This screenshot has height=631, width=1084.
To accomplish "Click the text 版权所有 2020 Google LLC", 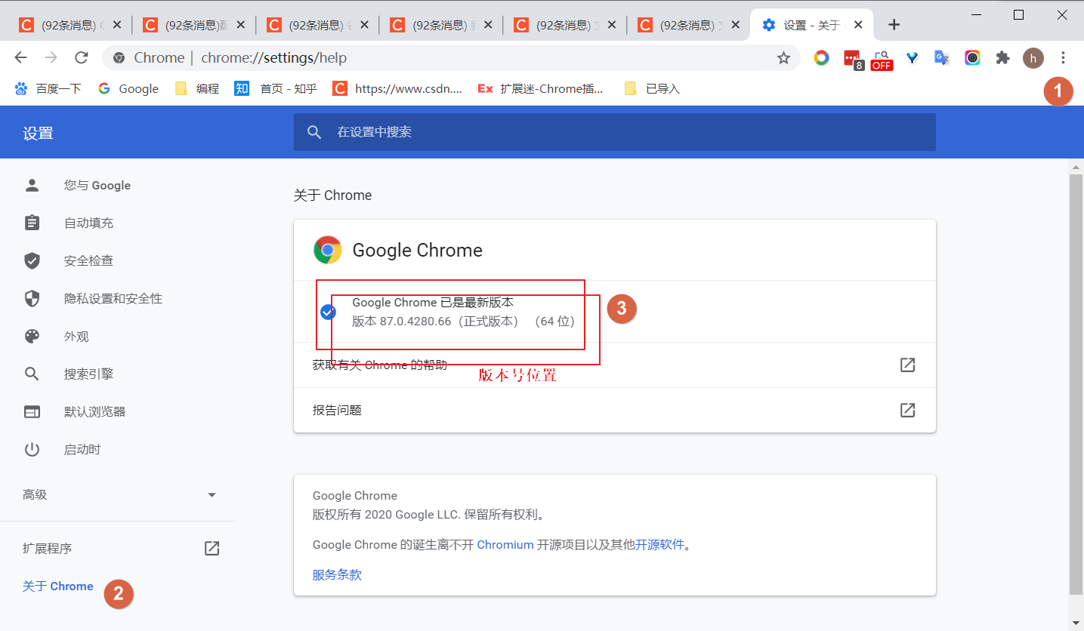I will click(x=386, y=516).
